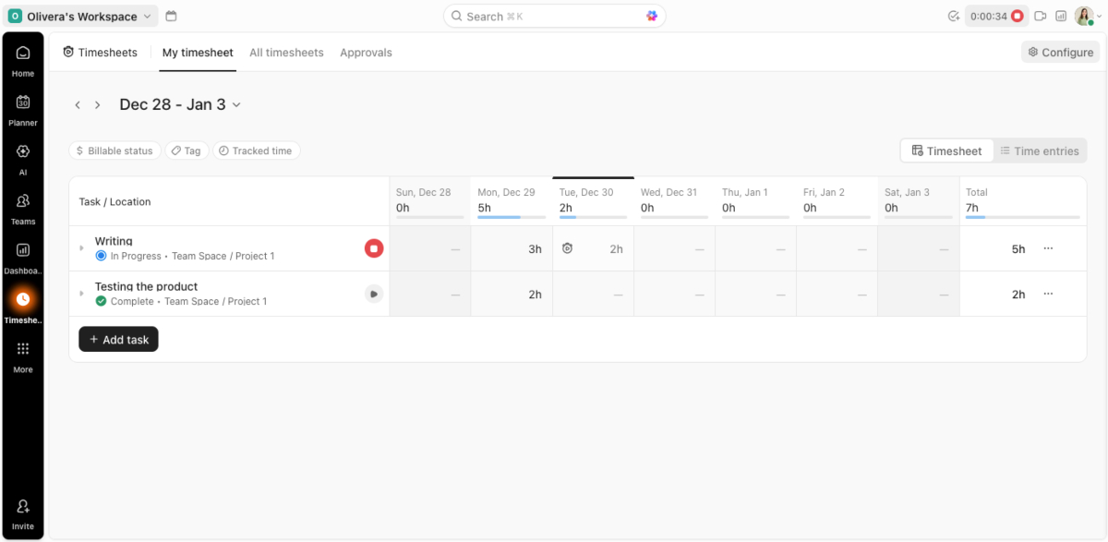Screen dimensions: 1108x542
Task: Click the Total 7h progress bar
Action: pyautogui.click(x=1022, y=217)
